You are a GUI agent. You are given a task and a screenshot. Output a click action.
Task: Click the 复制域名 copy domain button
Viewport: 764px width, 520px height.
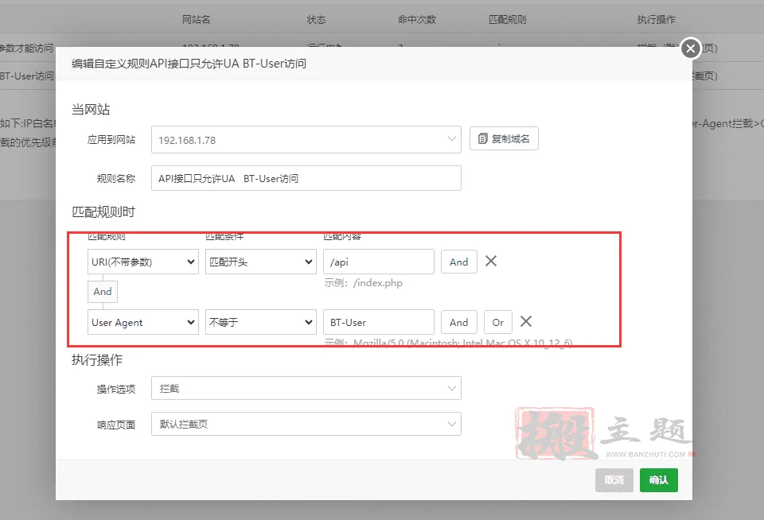click(x=504, y=139)
